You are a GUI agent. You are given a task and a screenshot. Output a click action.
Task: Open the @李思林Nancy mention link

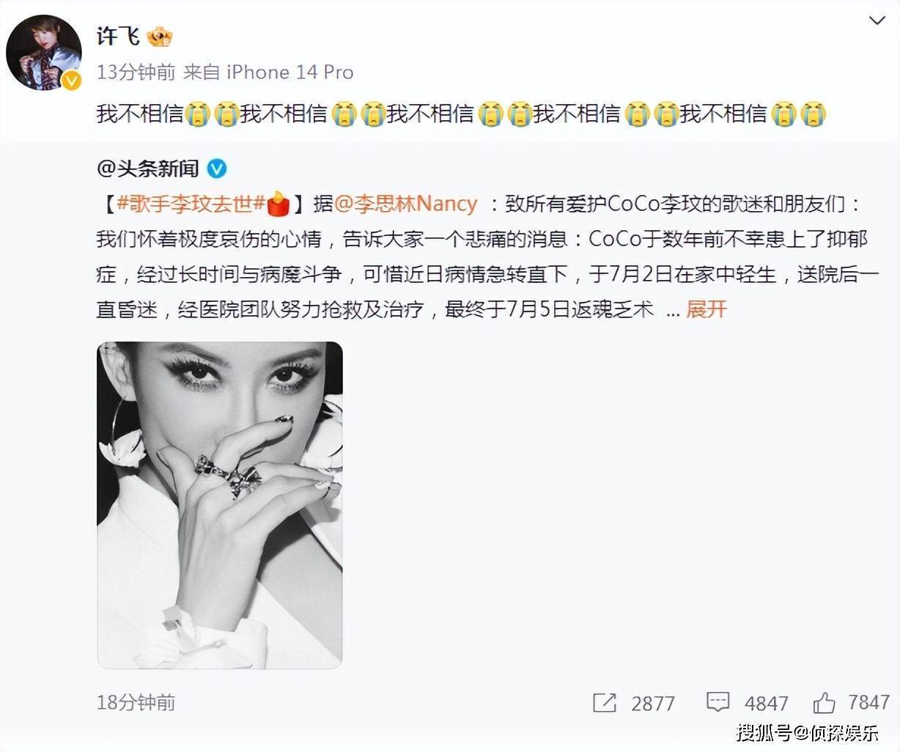pyautogui.click(x=405, y=204)
